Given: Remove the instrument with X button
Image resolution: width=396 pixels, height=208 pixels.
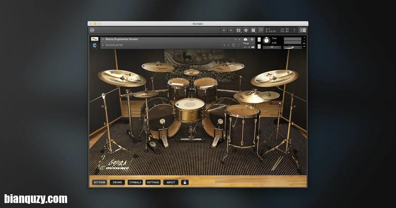Looking at the screenshot, I should 304,37.
